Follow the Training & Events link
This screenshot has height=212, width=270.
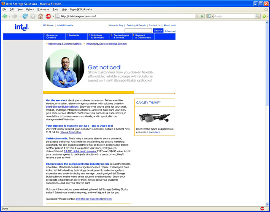pos(136,25)
